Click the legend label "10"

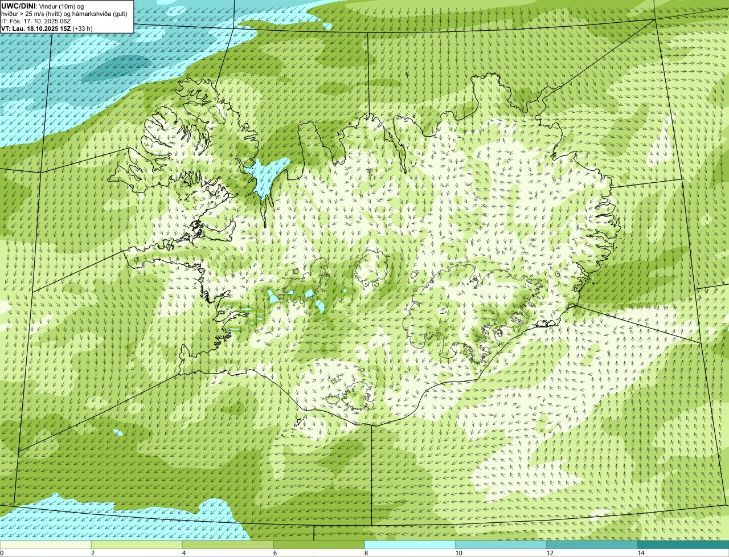point(458,553)
